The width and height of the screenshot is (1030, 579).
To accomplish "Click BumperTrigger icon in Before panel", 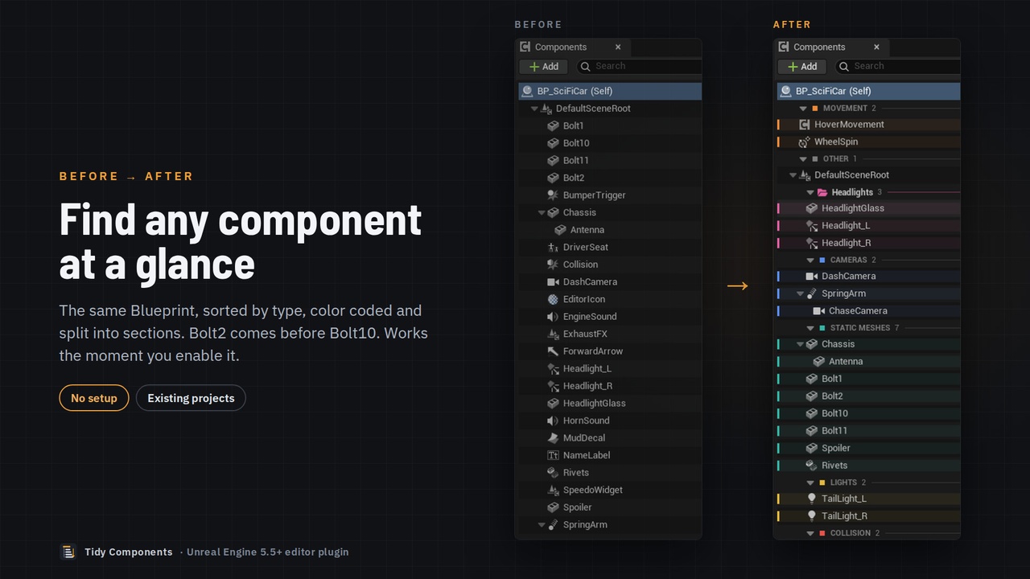I will (553, 195).
